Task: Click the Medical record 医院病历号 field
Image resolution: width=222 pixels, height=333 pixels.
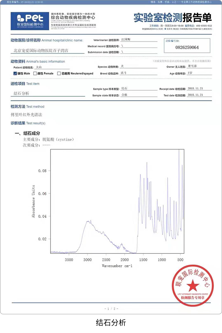Action: click(x=139, y=46)
